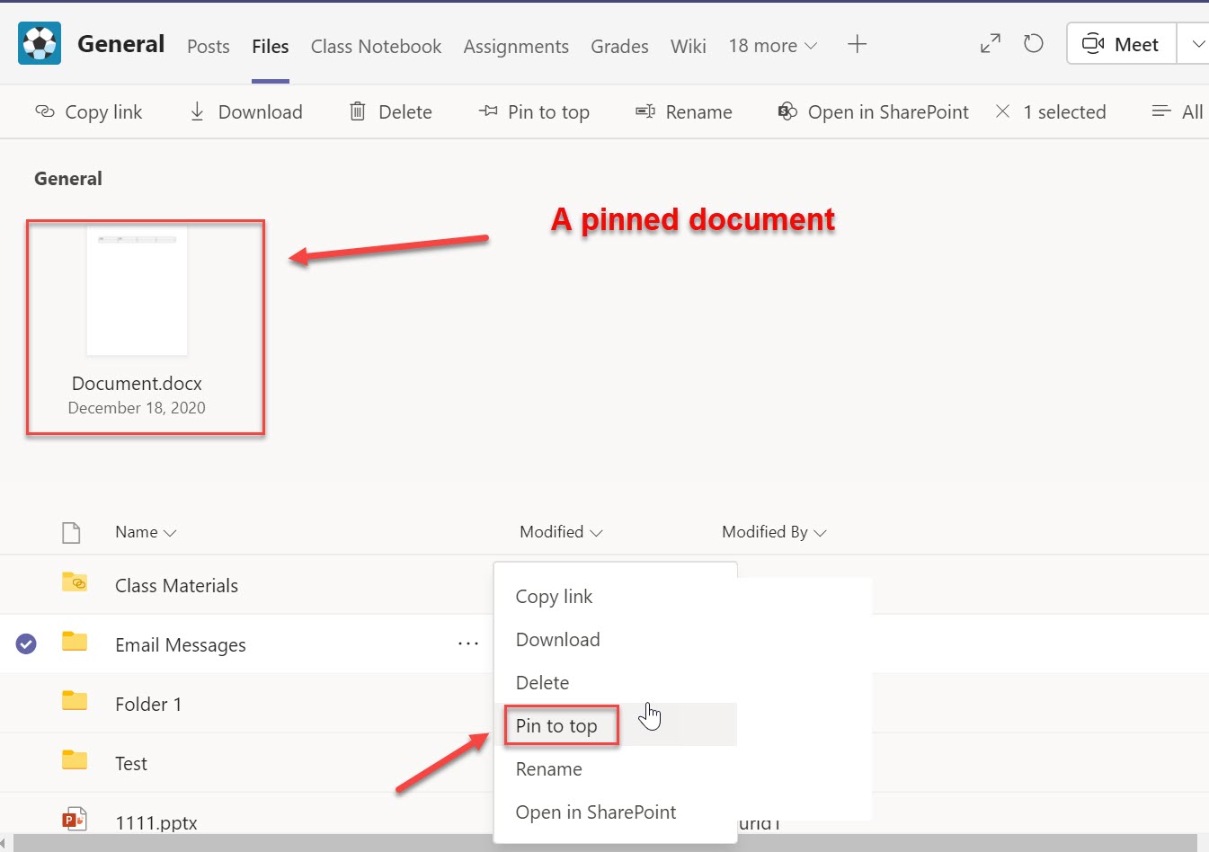This screenshot has height=852, width=1209.
Task: Click the All view lines icon
Action: (1161, 111)
